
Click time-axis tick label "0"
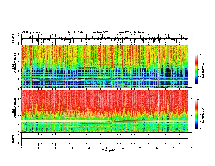(21, 148)
